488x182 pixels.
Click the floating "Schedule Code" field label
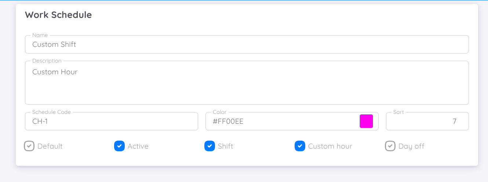point(51,112)
